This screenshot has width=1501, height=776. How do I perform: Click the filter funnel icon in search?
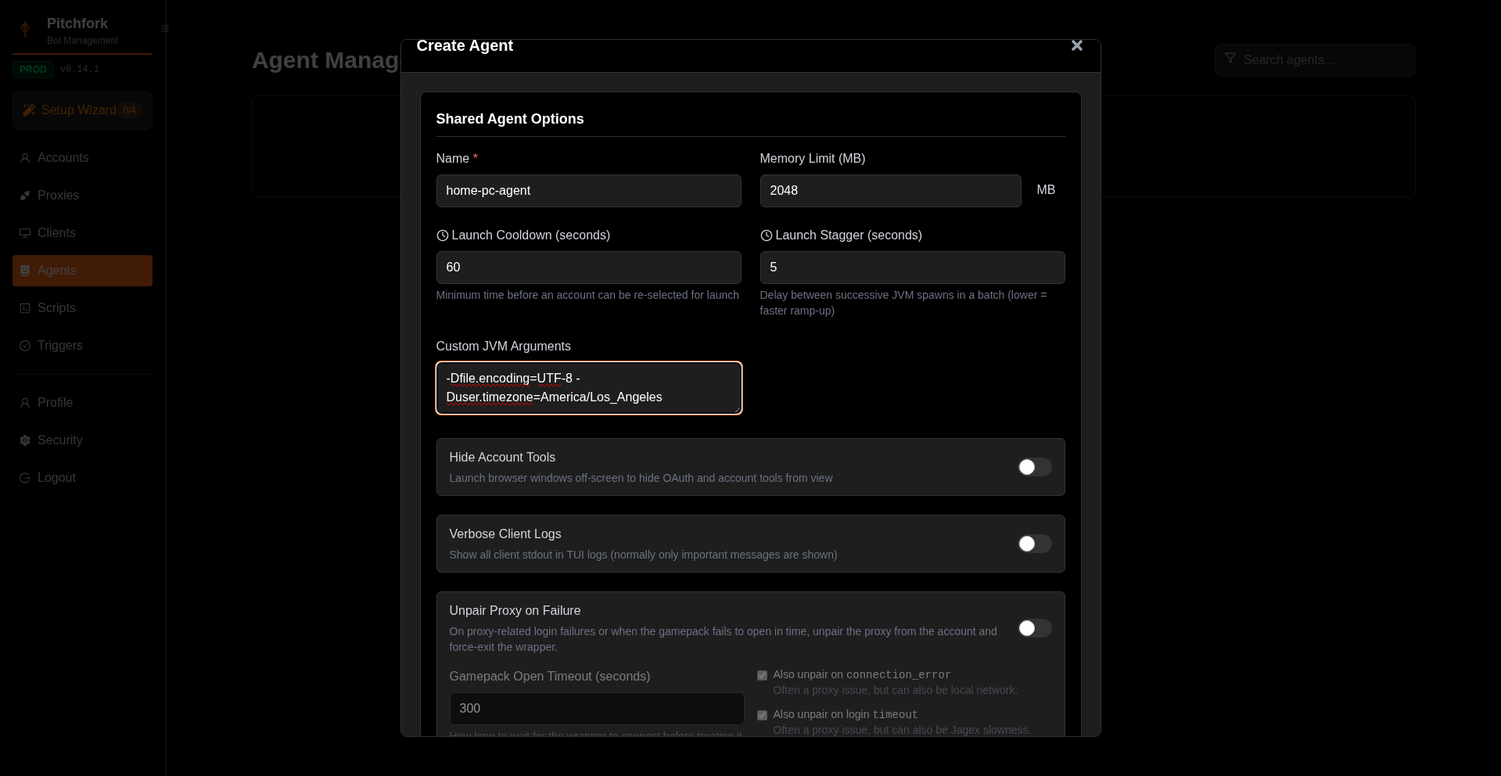point(1230,59)
